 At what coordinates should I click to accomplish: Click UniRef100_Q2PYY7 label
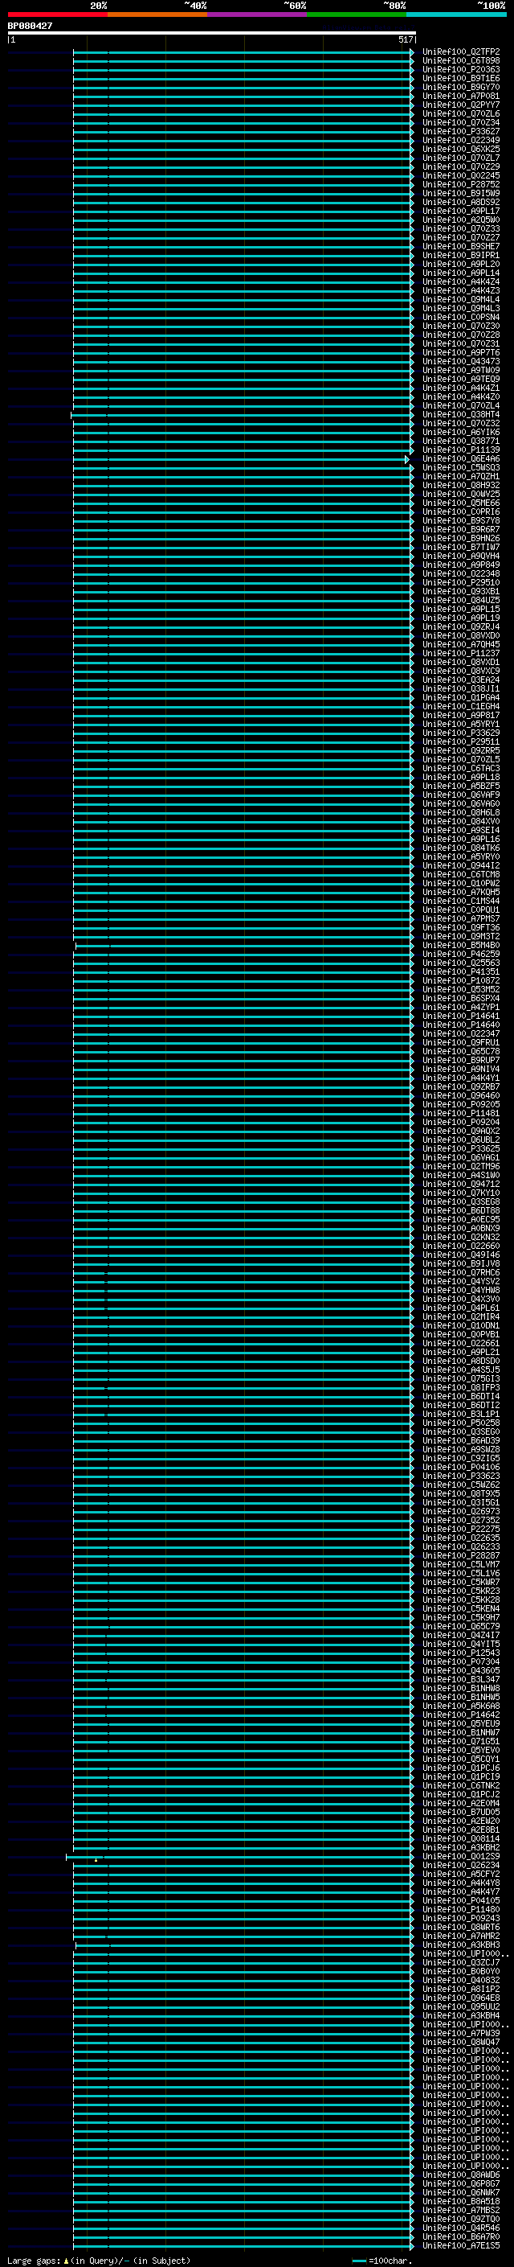click(x=460, y=105)
